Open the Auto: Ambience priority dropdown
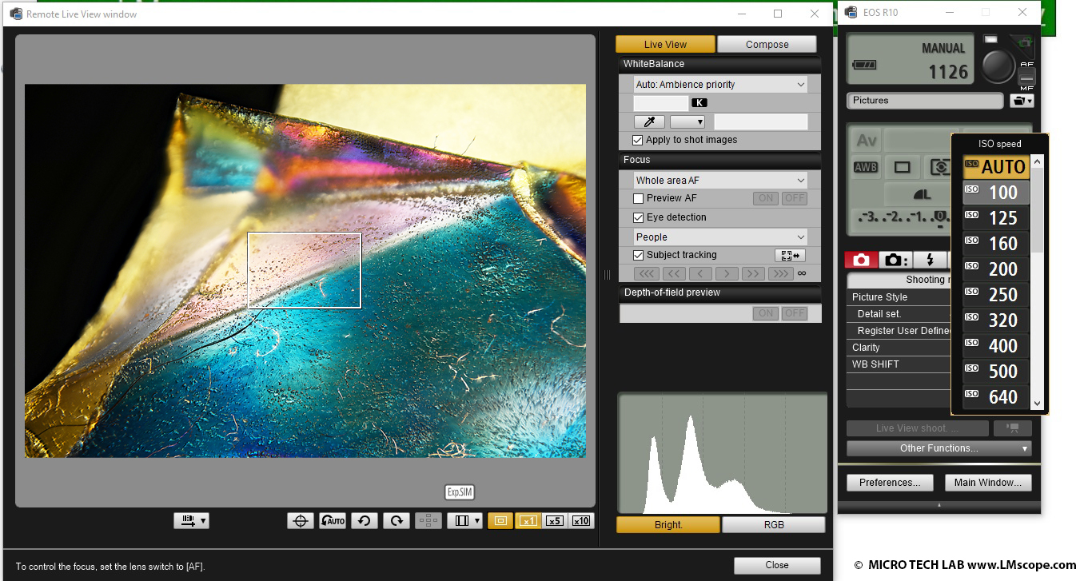 tap(720, 85)
